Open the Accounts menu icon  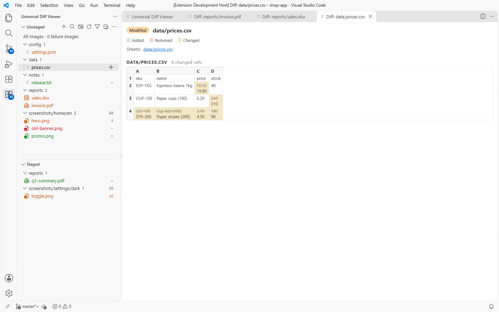click(x=9, y=278)
